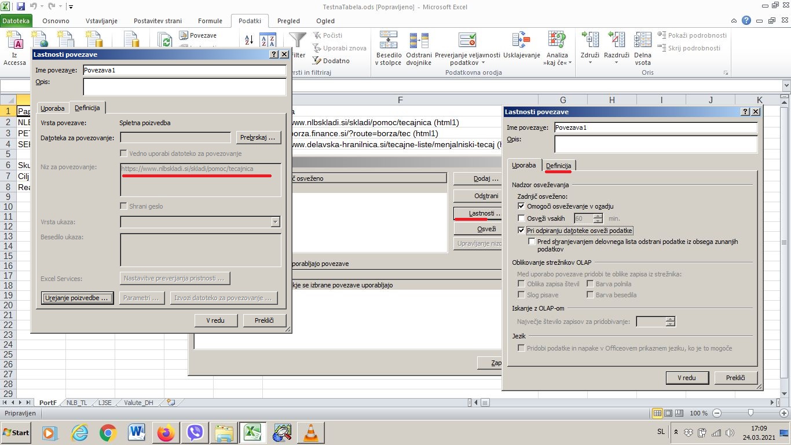The width and height of the screenshot is (791, 445).
Task: Check Pred shranjevanjem delovnega lista odstrani podatke
Action: tap(532, 242)
